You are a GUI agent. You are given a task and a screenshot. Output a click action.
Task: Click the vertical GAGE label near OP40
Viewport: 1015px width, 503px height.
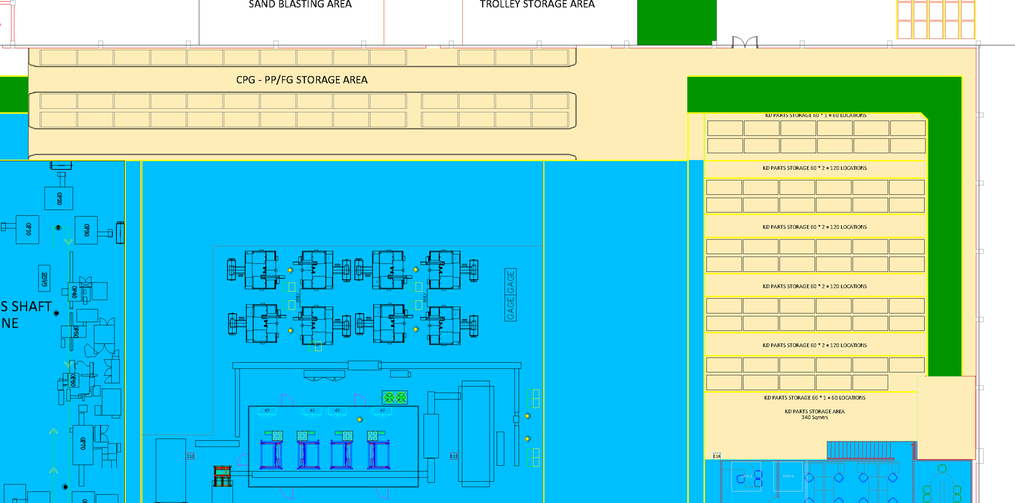(x=44, y=279)
